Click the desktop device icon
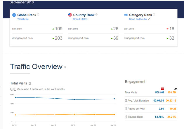Image resolution: width=184 pixels, height=129 pixels. [12, 89]
